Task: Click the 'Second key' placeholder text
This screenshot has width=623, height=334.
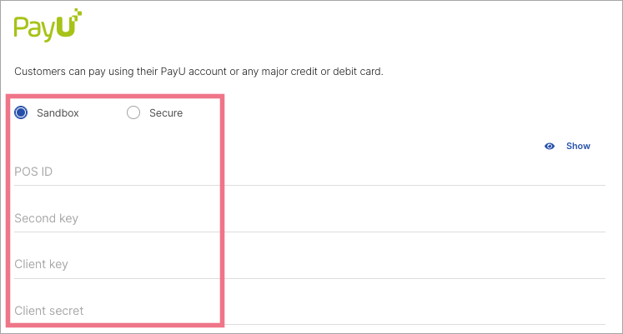Action: point(46,218)
